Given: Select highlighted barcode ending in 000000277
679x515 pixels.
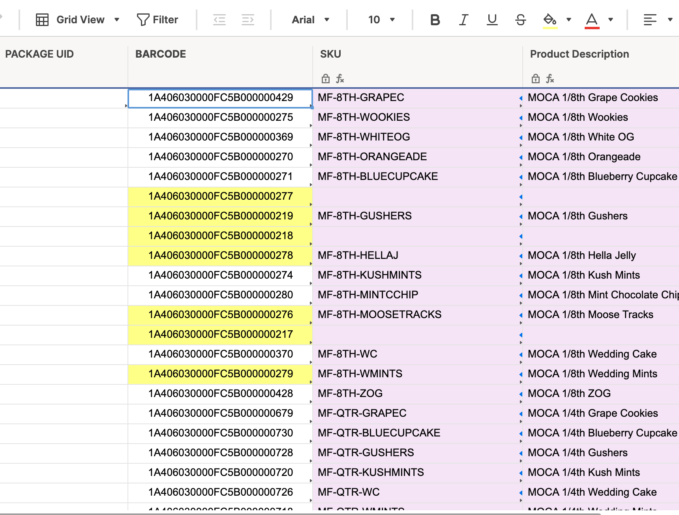Looking at the screenshot, I should [x=220, y=197].
